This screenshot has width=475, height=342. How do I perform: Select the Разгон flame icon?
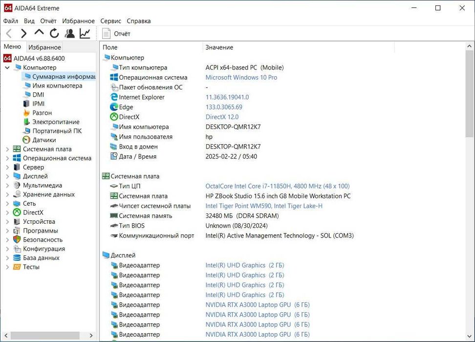26,113
